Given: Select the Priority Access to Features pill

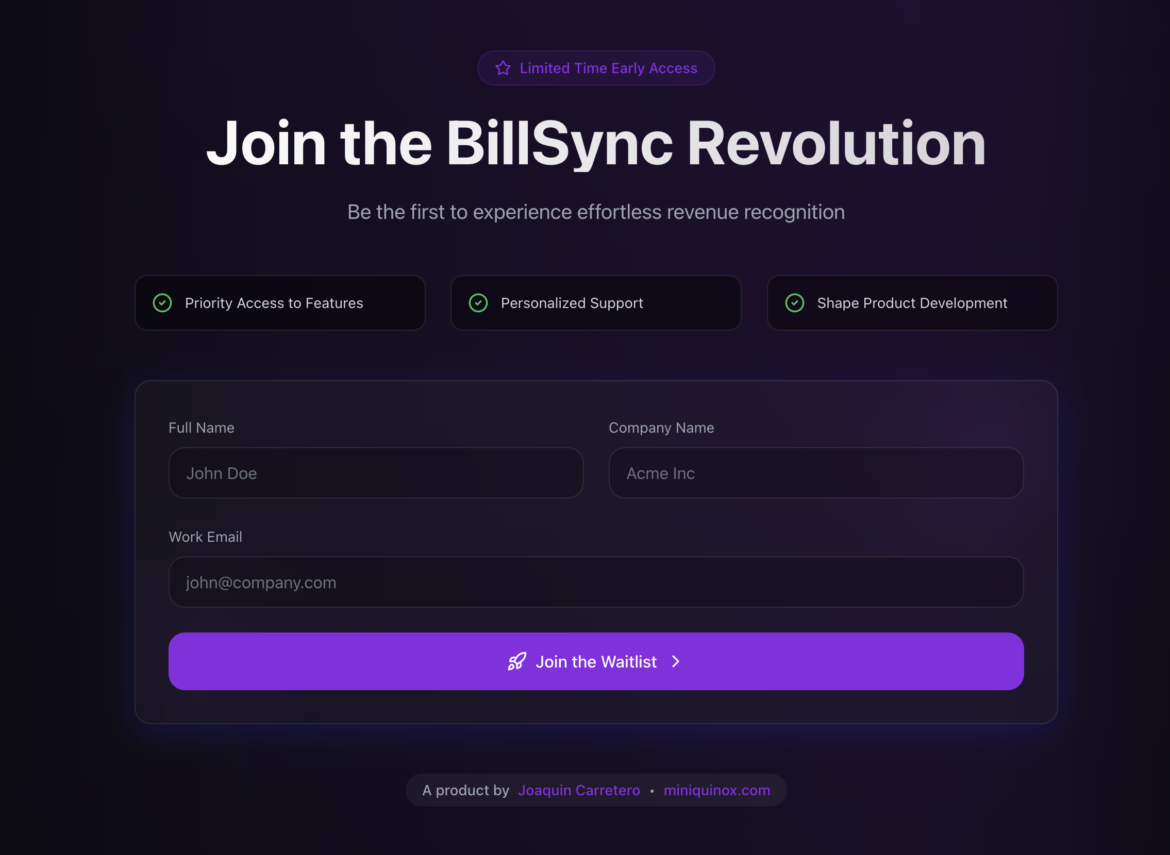Looking at the screenshot, I should pos(280,303).
